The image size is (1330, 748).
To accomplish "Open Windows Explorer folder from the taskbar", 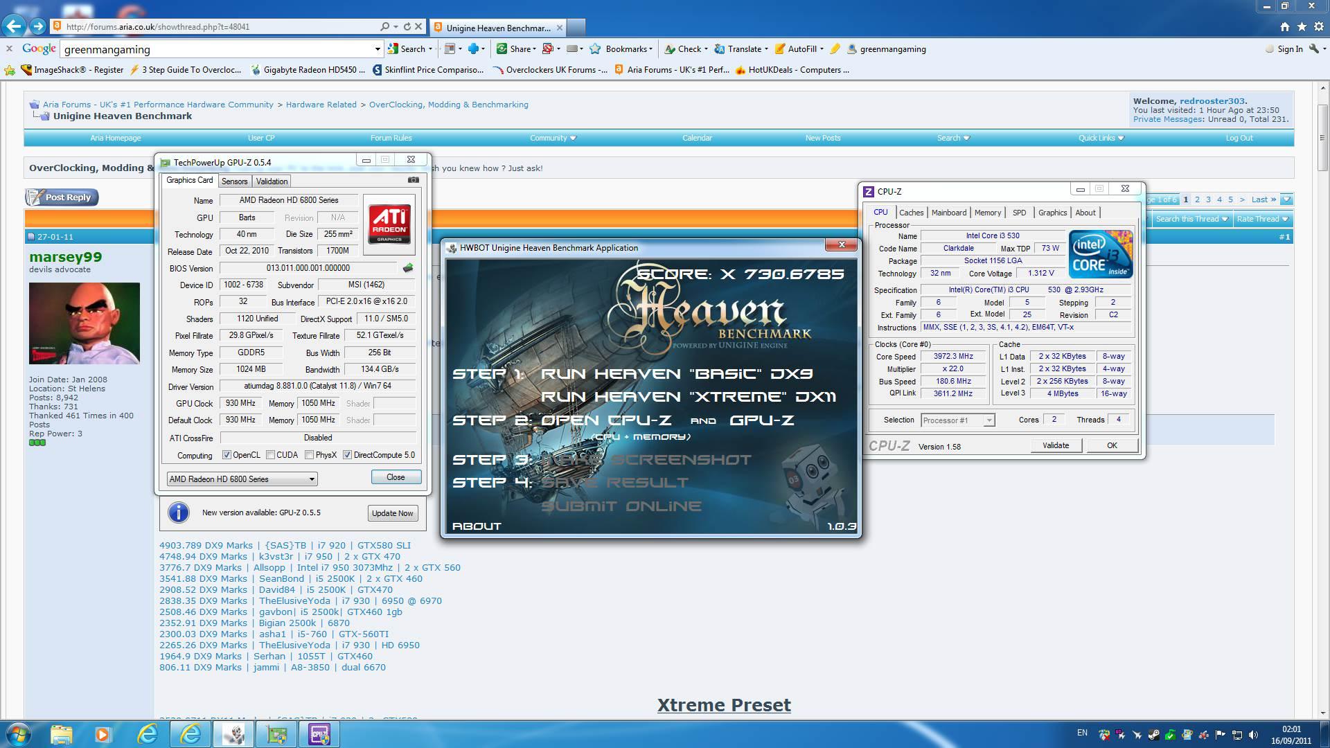I will click(x=61, y=734).
